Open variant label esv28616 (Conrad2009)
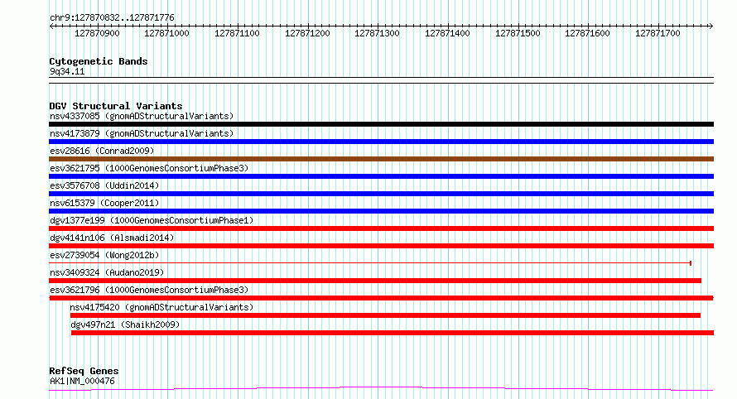737x399 pixels. [102, 151]
